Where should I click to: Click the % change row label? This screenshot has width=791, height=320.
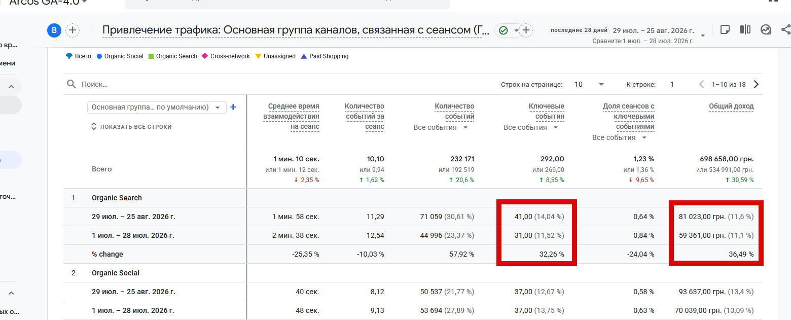coord(107,254)
